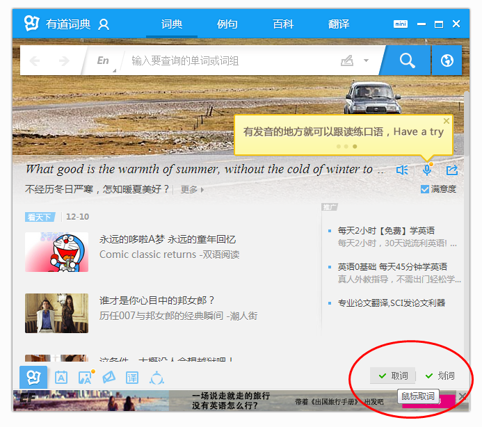The height and width of the screenshot is (427, 482).
Task: Click the word search input field
Action: pyautogui.click(x=230, y=61)
